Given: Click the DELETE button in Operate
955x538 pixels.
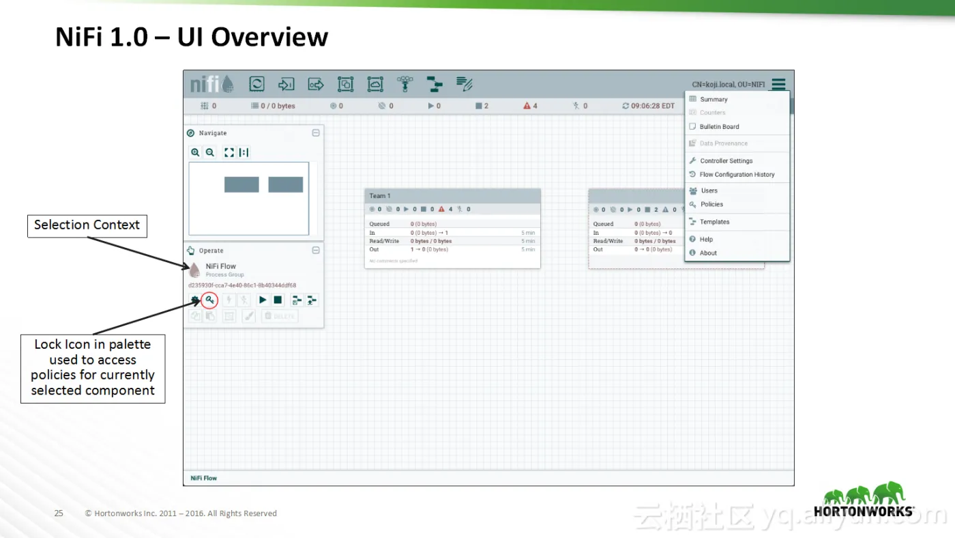Looking at the screenshot, I should tap(280, 316).
